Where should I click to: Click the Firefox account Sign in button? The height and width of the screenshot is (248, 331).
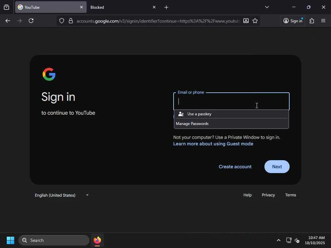(293, 21)
